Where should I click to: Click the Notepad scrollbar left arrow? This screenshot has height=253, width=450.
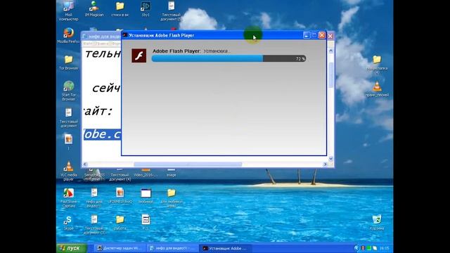85,164
